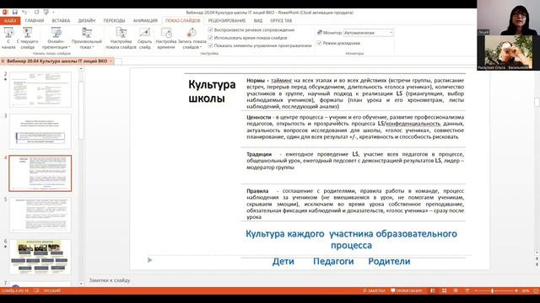Click the Save icon in quick access toolbar
Viewport: 540px width, 303px height.
tap(14, 13)
